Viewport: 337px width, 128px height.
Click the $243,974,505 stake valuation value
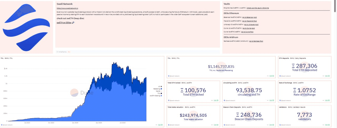(193, 115)
